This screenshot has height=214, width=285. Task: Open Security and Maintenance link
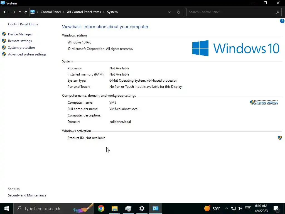pyautogui.click(x=27, y=195)
